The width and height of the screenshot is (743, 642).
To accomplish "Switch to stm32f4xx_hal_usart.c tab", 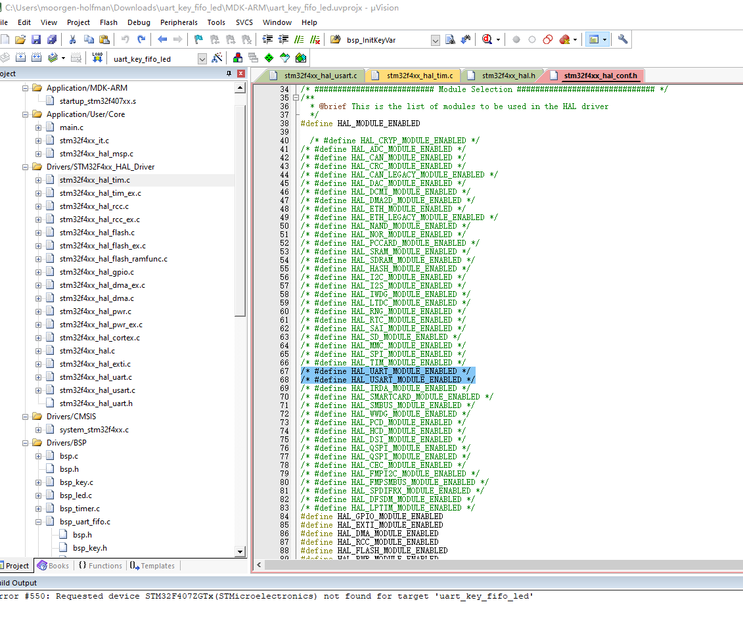I will tap(321, 76).
